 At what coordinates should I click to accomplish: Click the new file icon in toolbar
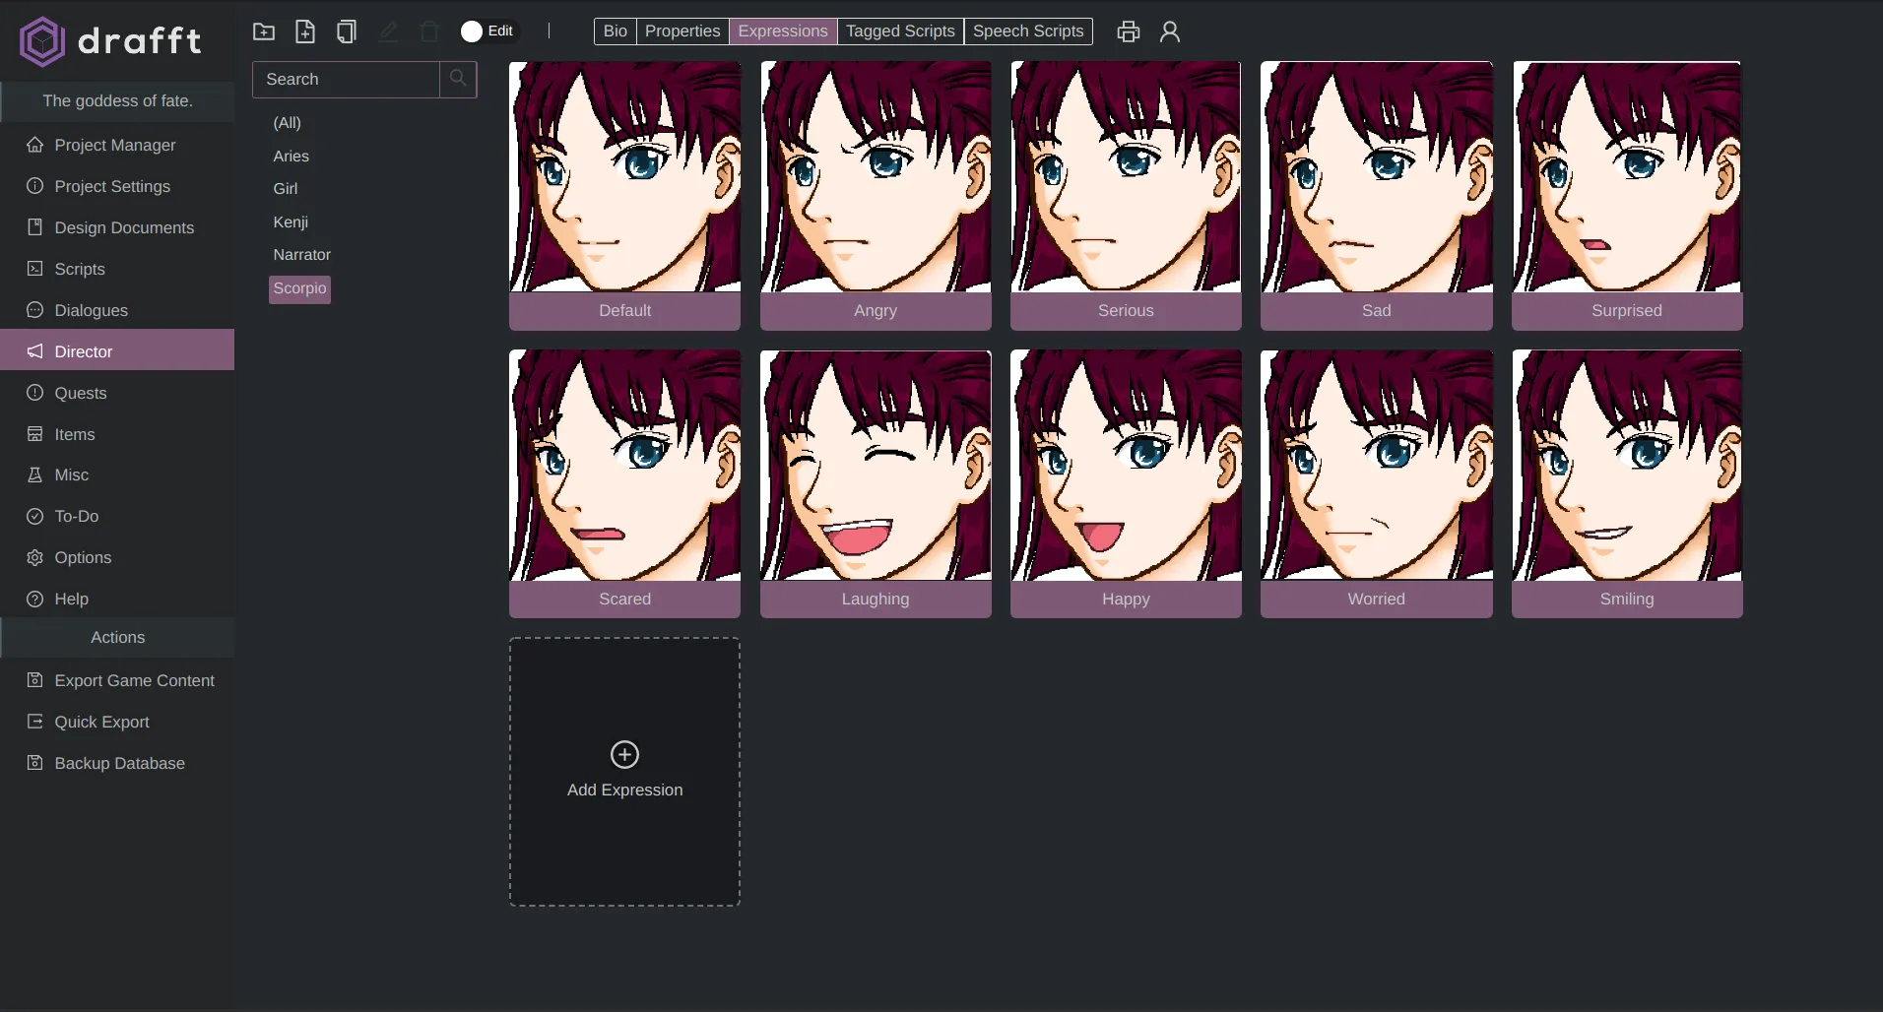(305, 32)
